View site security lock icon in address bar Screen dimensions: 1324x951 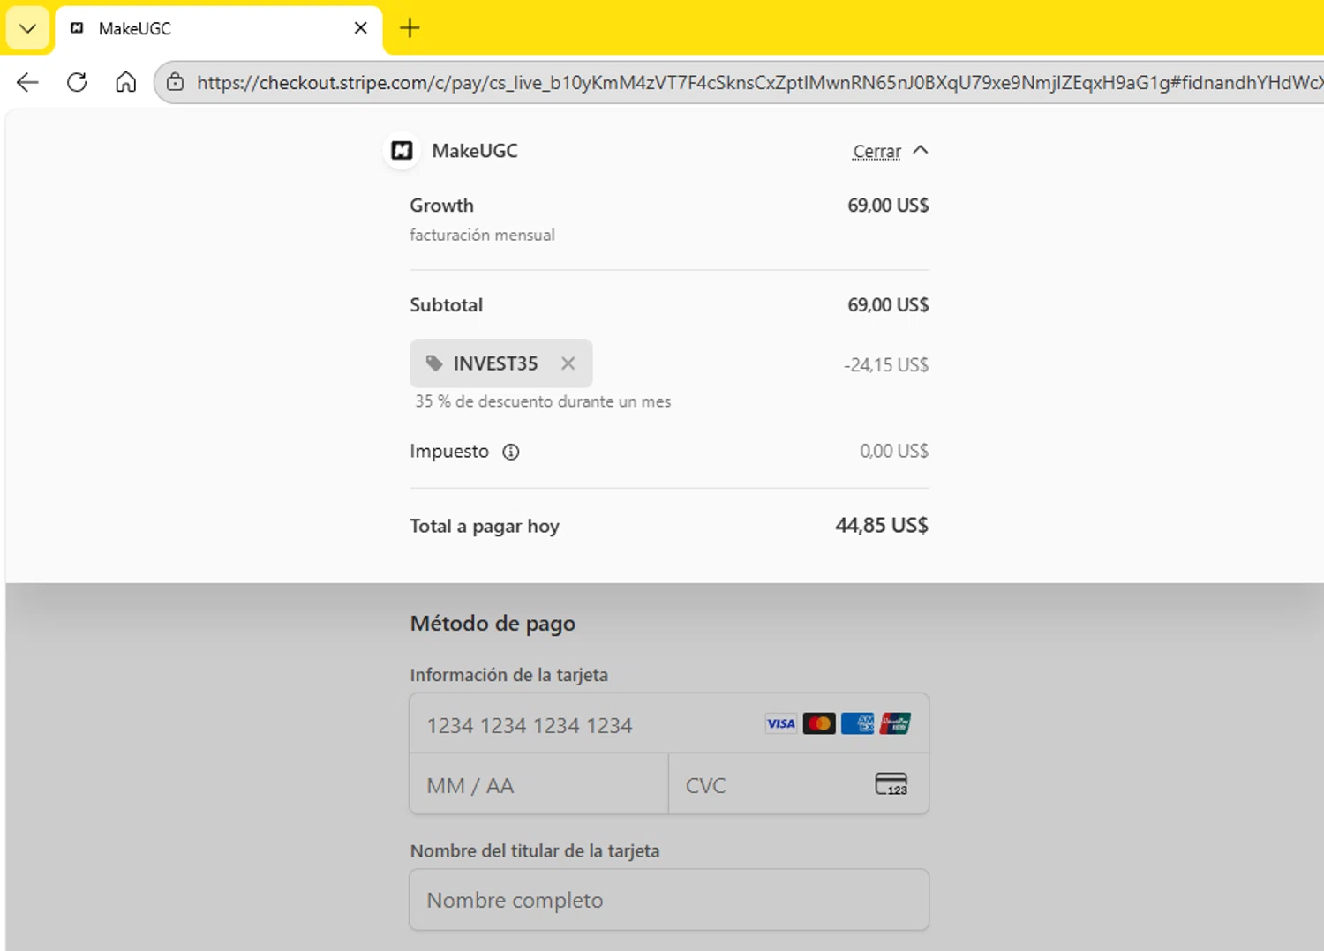click(175, 82)
